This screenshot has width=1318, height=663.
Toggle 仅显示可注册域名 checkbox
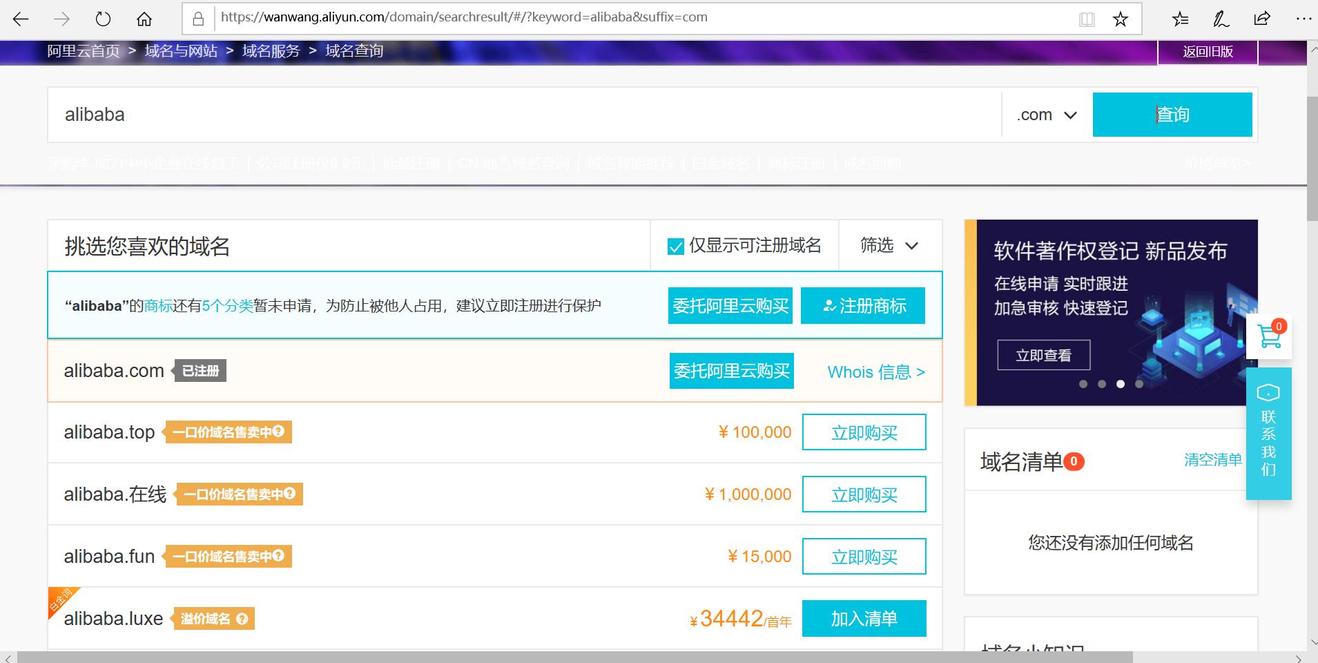tap(676, 246)
